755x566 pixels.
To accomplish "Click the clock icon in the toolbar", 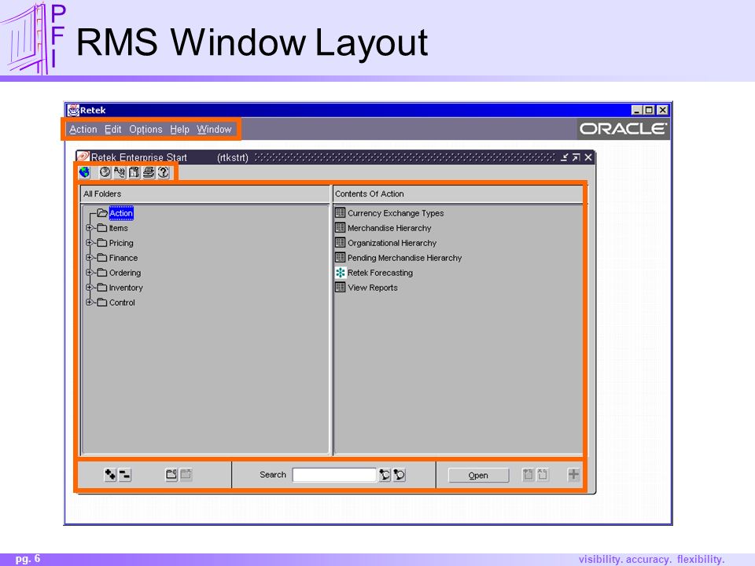I will click(x=105, y=172).
